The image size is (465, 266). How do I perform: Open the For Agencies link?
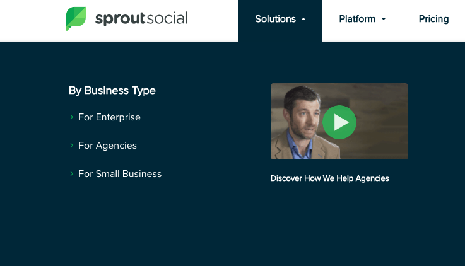(x=107, y=146)
